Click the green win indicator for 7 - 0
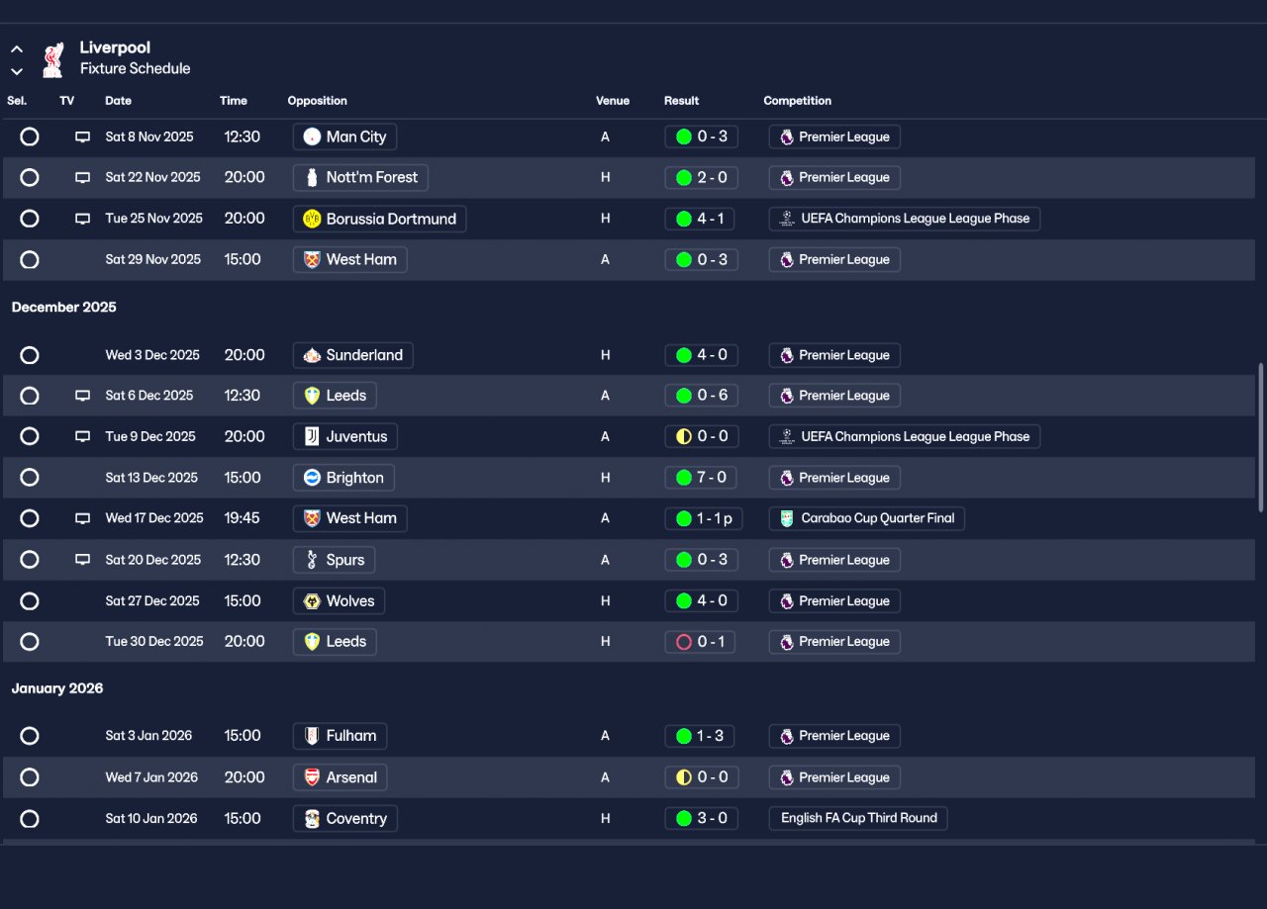This screenshot has height=909, width=1267. (683, 478)
